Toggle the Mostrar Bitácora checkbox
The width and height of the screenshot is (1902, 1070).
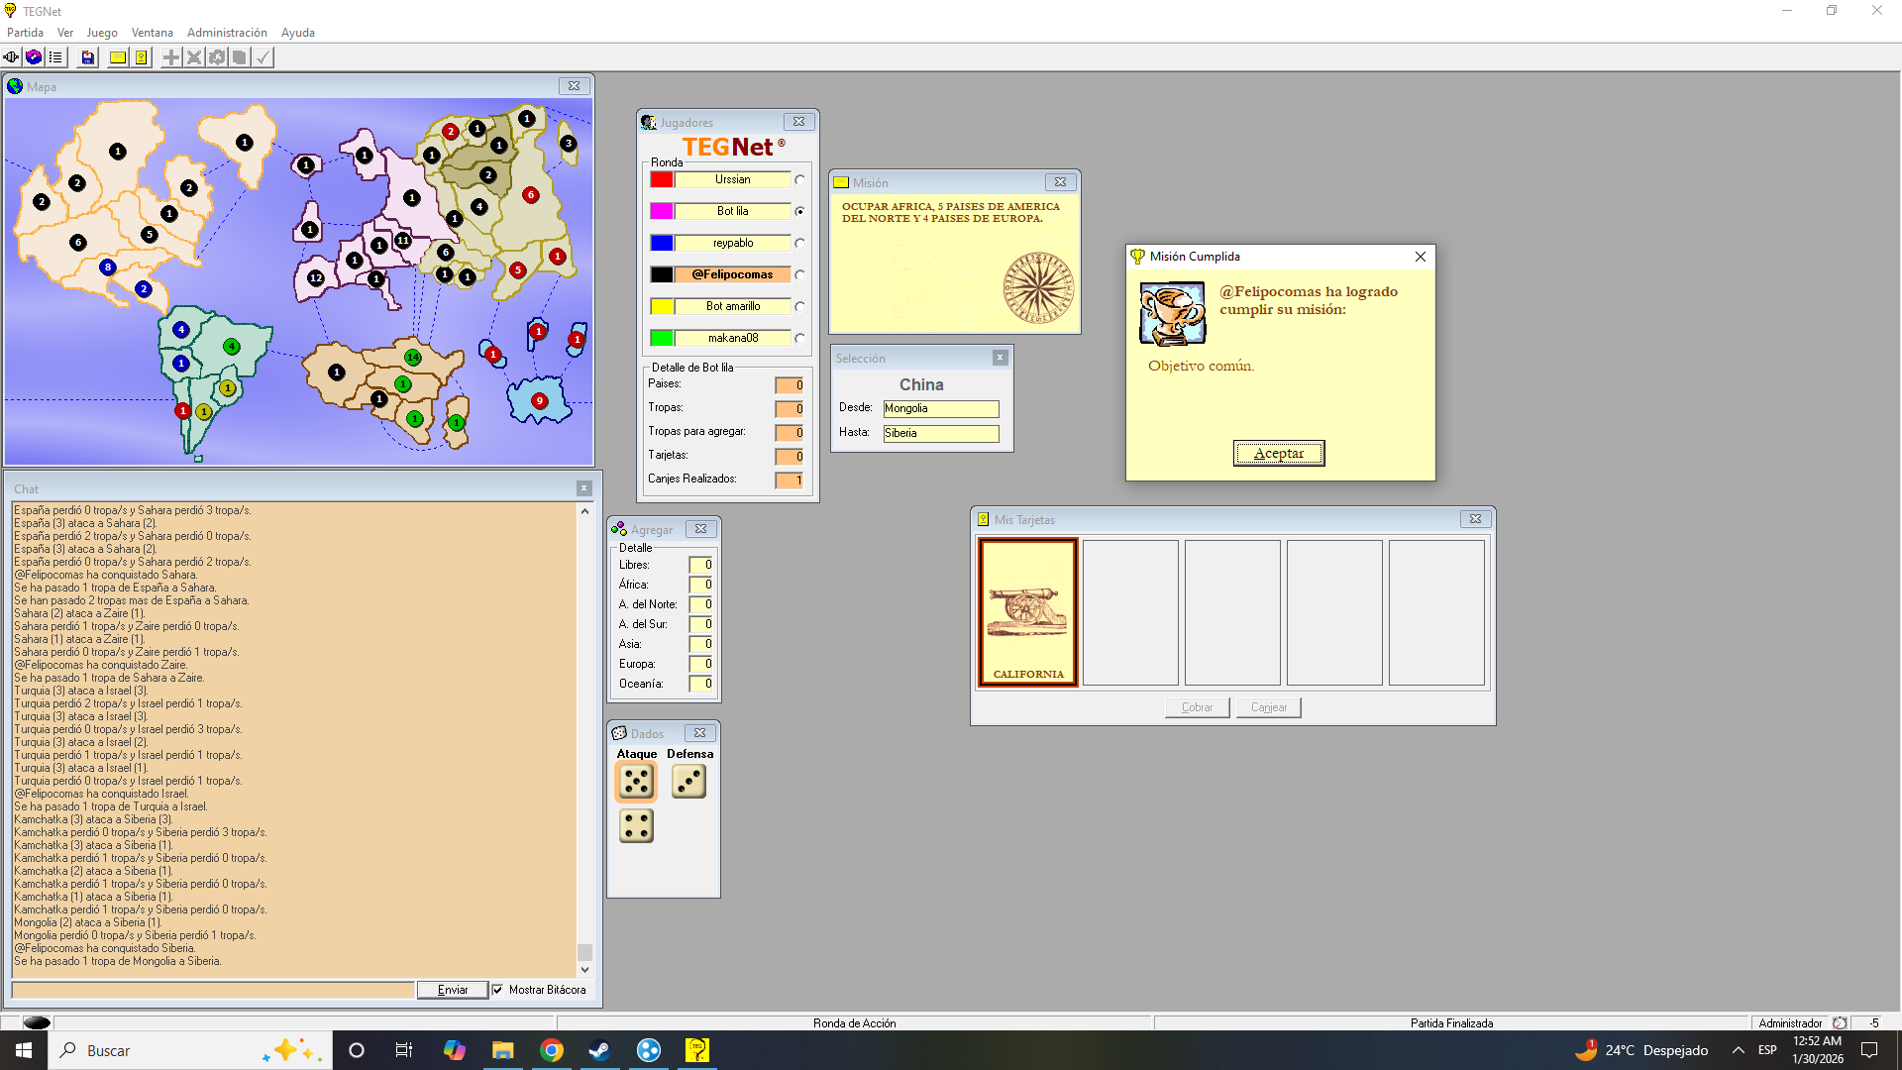(x=498, y=990)
